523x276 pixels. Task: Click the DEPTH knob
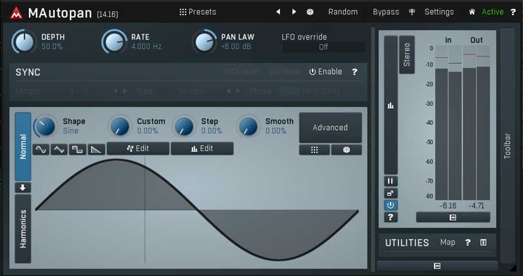[x=24, y=42]
